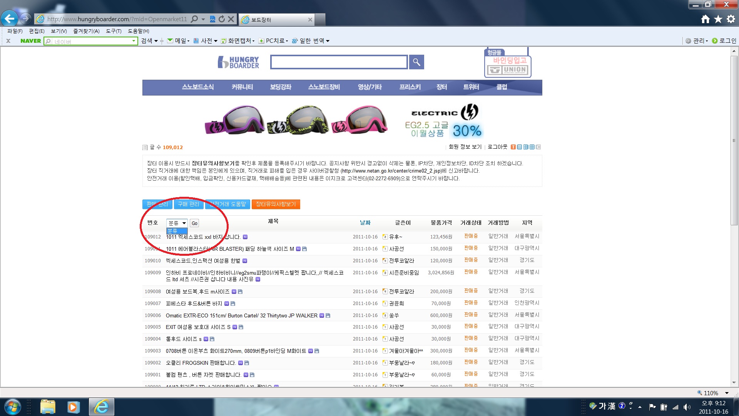Switch to the gallery grid view icon
Image resolution: width=739 pixels, height=416 pixels.
(x=532, y=147)
